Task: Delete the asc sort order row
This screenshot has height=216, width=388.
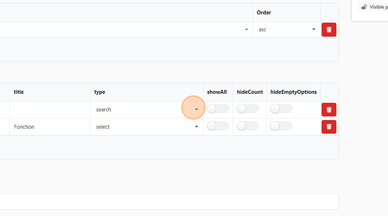Action: [x=329, y=29]
